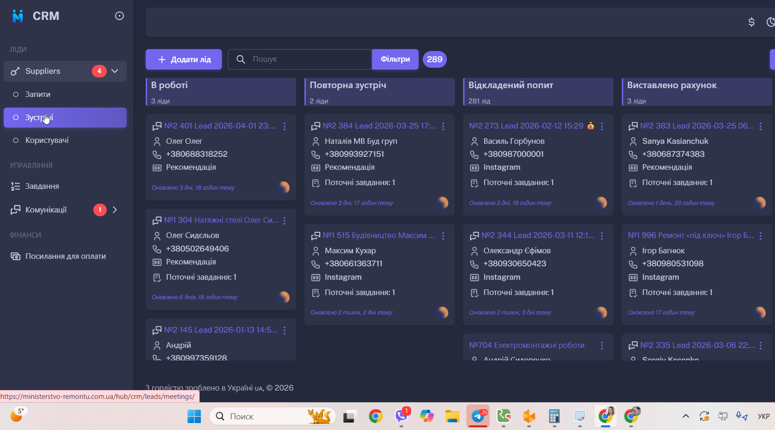Open kebab menu for lead №2 384
The height and width of the screenshot is (430, 775).
point(443,126)
